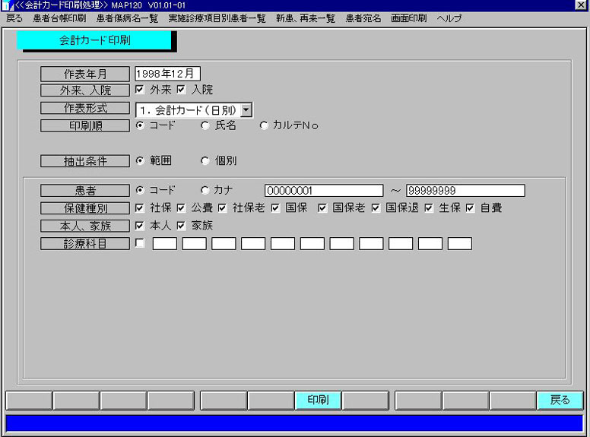Image resolution: width=590 pixels, height=437 pixels.
Task: Uncheck the 入院 checkbox
Action: (x=182, y=90)
